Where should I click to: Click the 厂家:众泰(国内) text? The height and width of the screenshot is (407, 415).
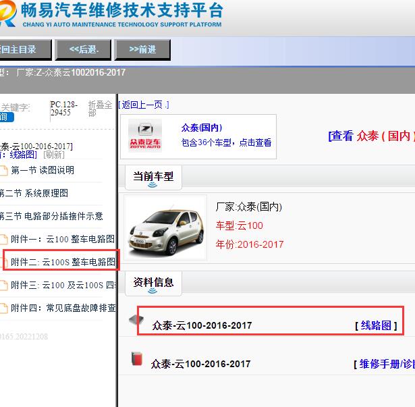point(249,207)
